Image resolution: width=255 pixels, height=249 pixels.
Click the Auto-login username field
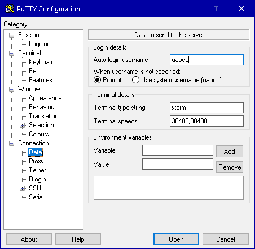pyautogui.click(x=206, y=60)
